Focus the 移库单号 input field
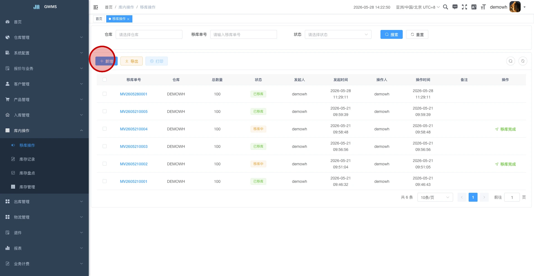The height and width of the screenshot is (276, 534). (x=244, y=34)
